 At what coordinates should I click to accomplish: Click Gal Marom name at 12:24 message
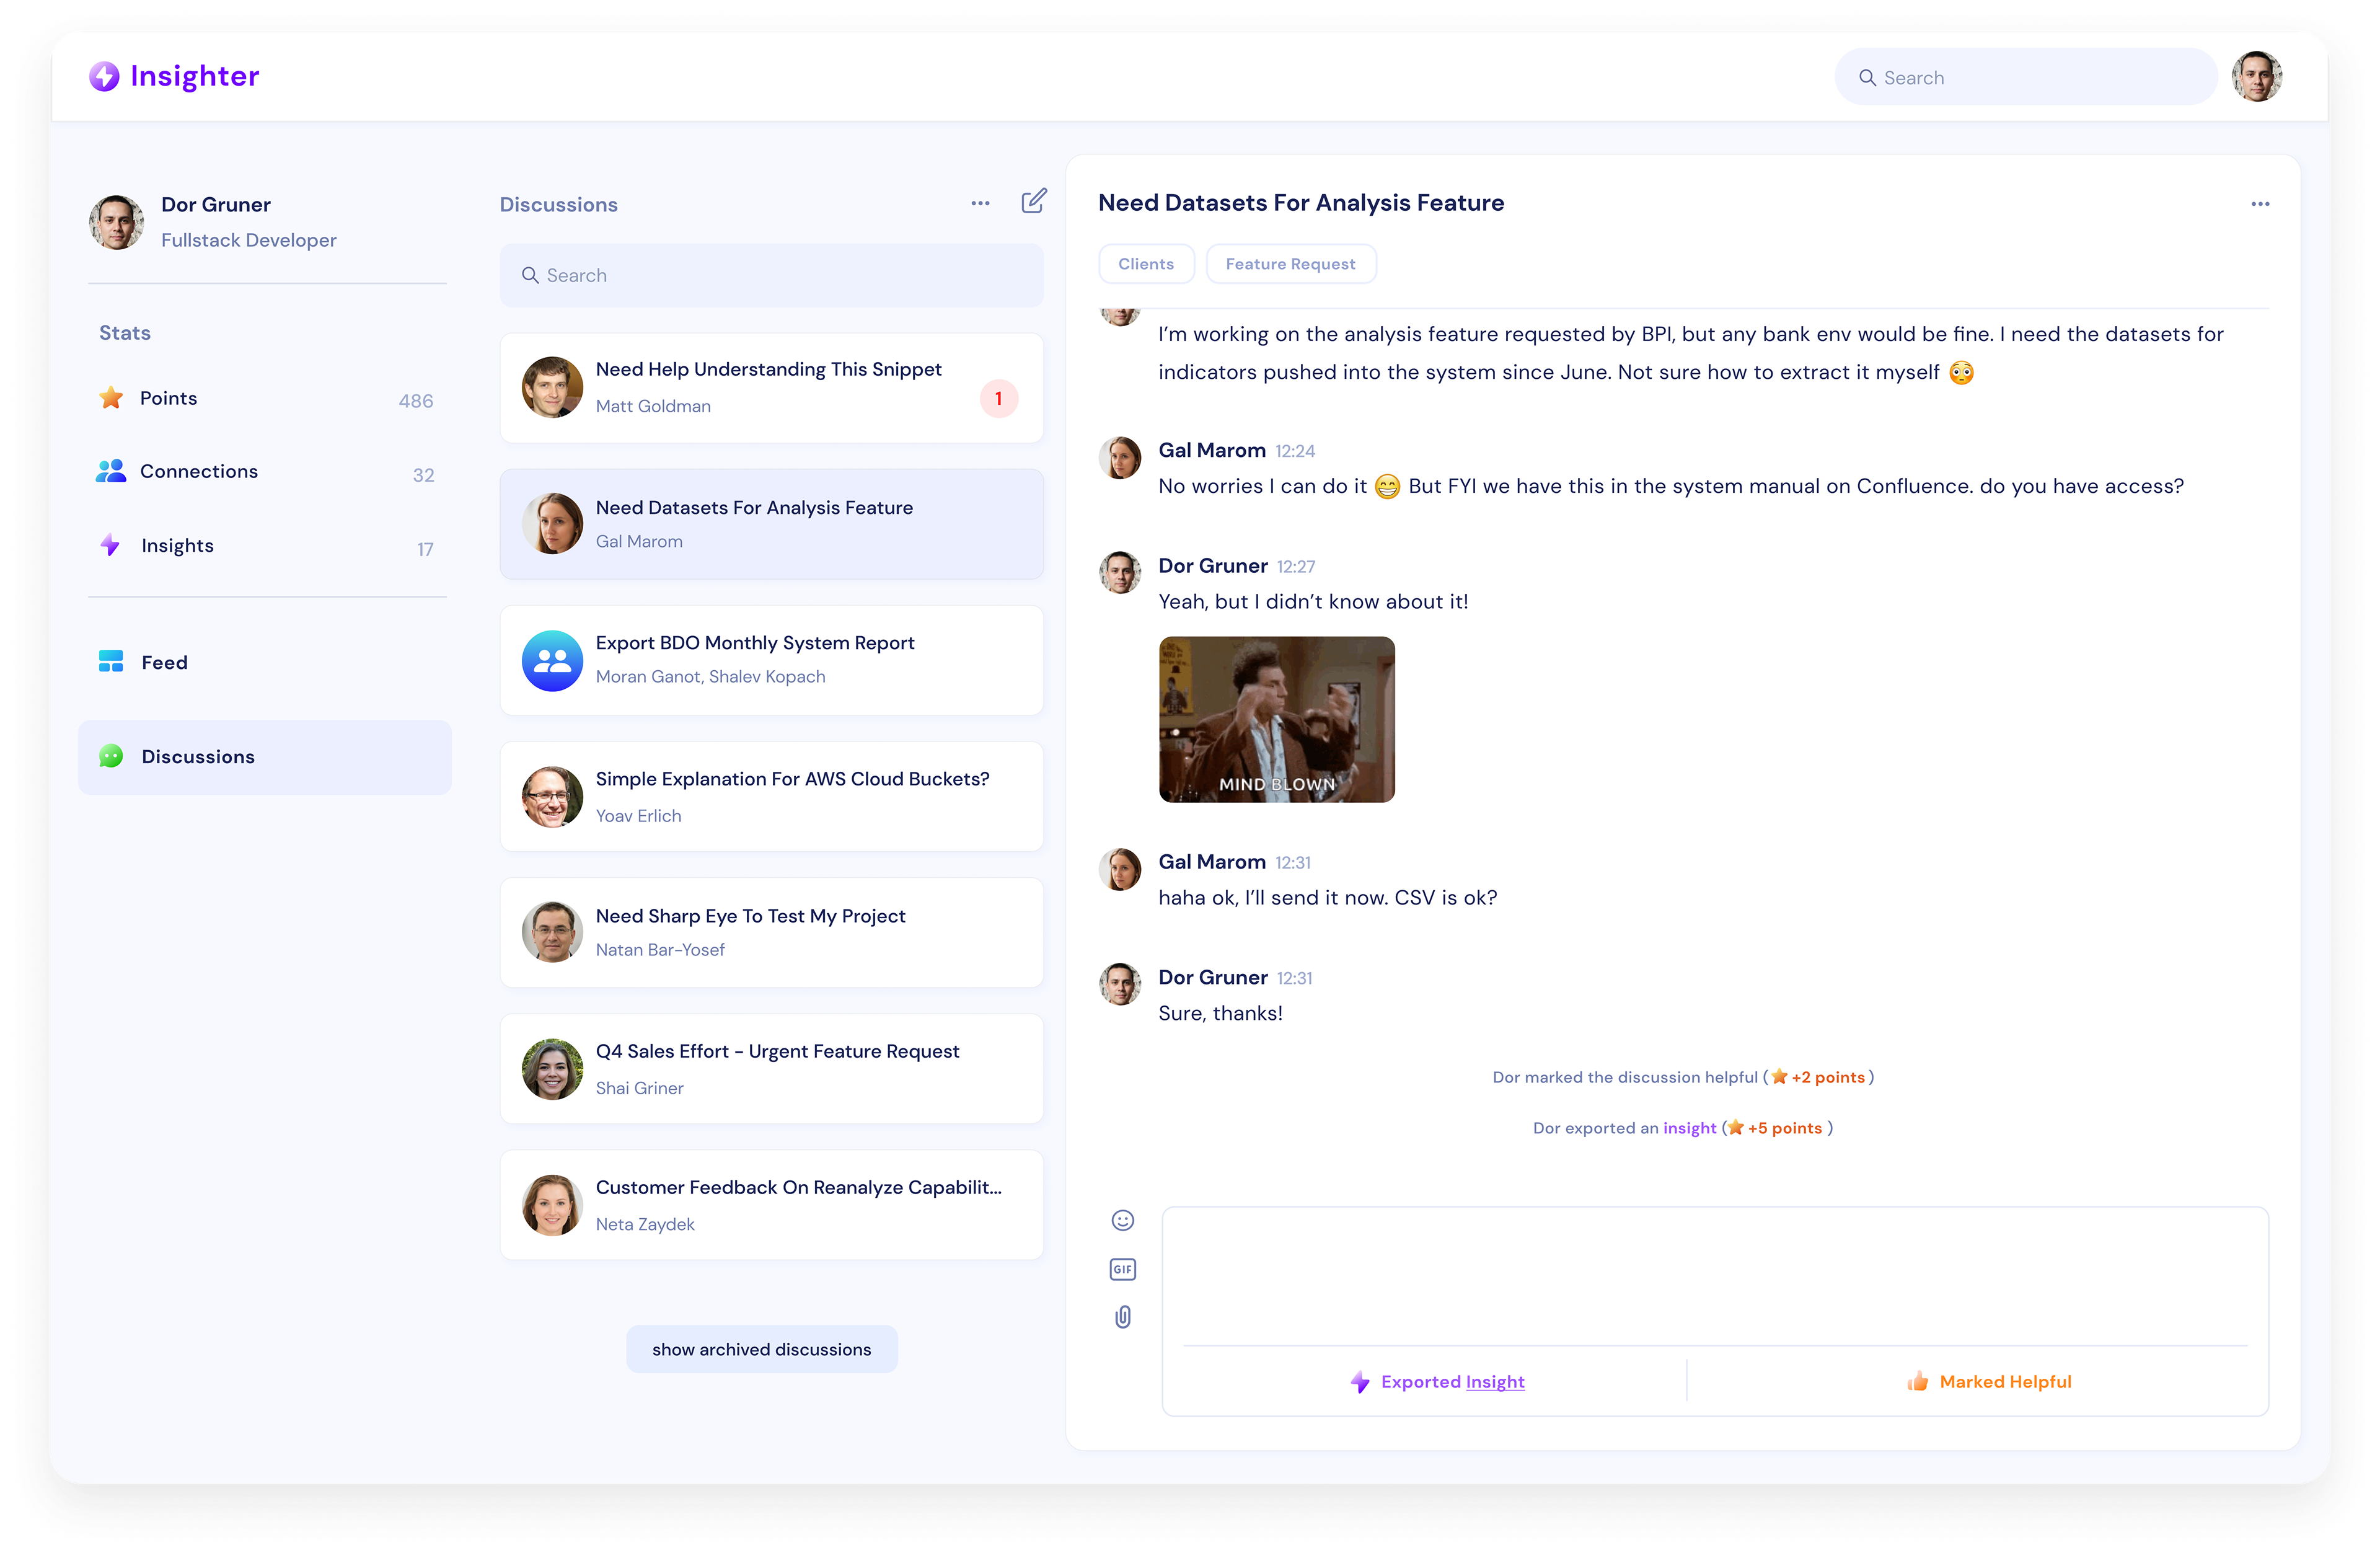pyautogui.click(x=1212, y=450)
